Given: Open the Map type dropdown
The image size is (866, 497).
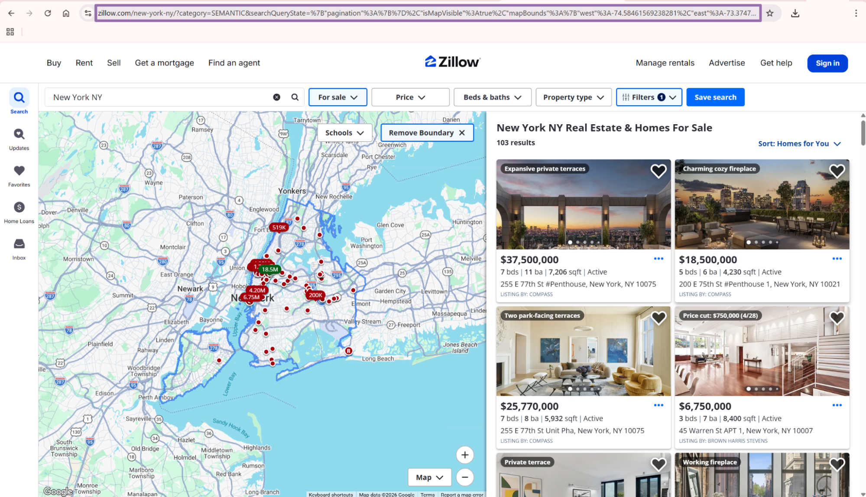Looking at the screenshot, I should (x=430, y=477).
